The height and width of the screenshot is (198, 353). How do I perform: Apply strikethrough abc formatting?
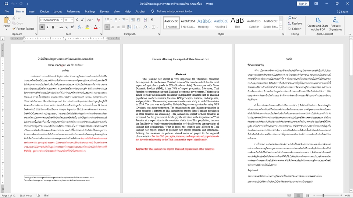[61, 27]
